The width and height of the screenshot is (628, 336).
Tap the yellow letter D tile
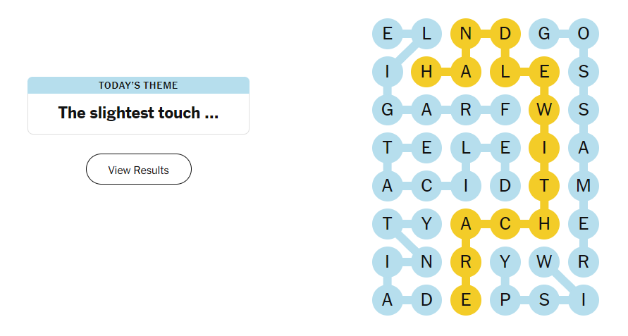pyautogui.click(x=505, y=34)
